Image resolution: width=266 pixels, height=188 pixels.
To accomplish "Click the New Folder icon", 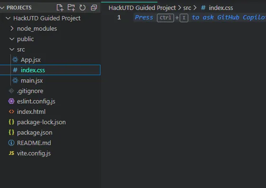I will click(71, 8).
